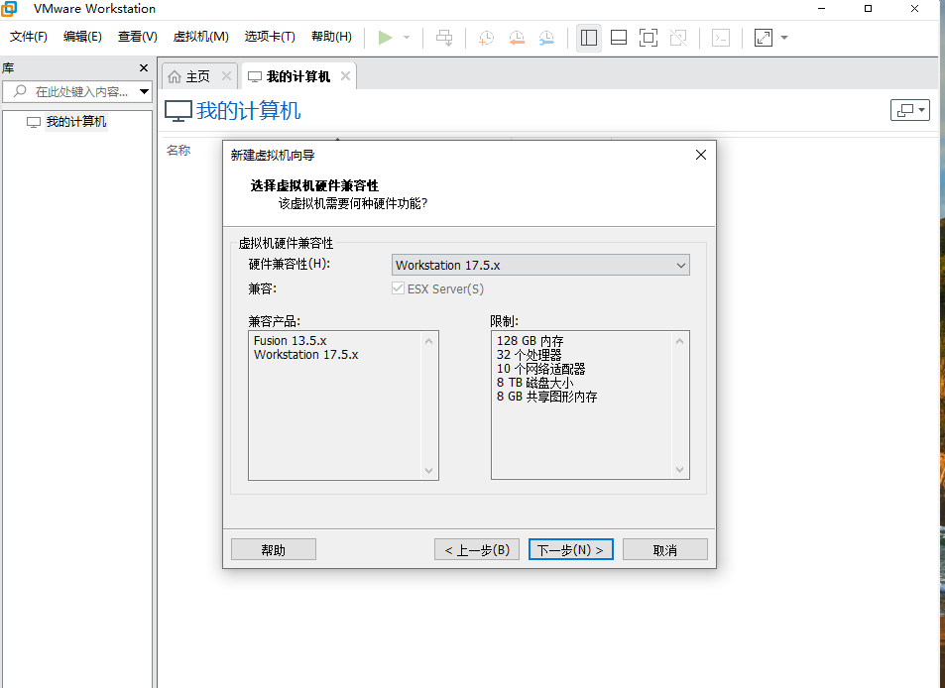Select the 128 GB 内存 limit entry

(x=530, y=341)
